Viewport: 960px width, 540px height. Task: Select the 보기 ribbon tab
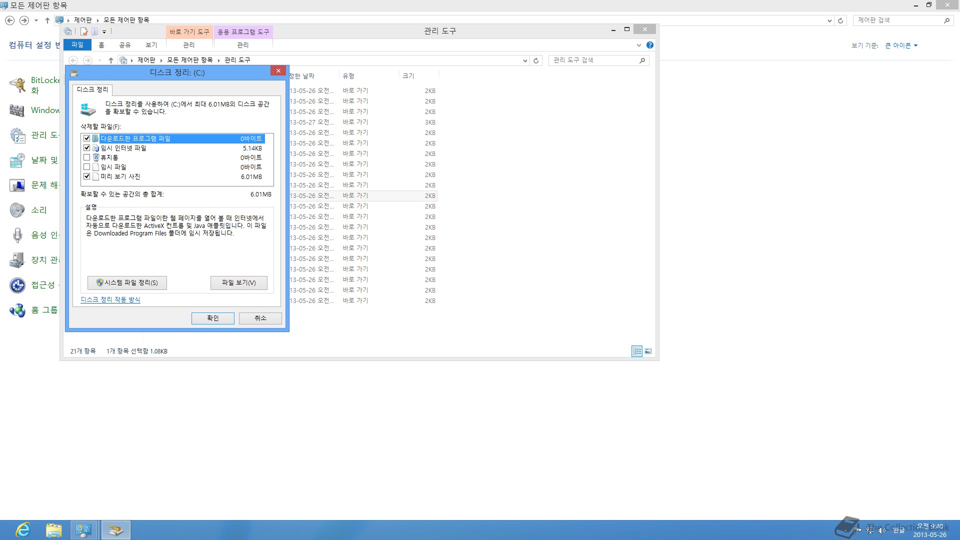[151, 45]
